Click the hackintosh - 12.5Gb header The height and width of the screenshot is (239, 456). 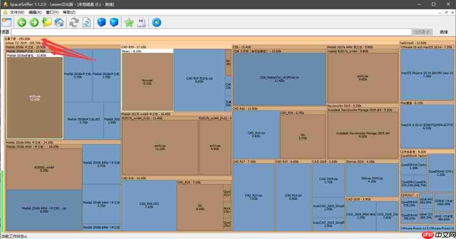pos(413,43)
